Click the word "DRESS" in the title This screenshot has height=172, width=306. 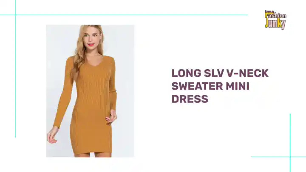[x=190, y=99]
